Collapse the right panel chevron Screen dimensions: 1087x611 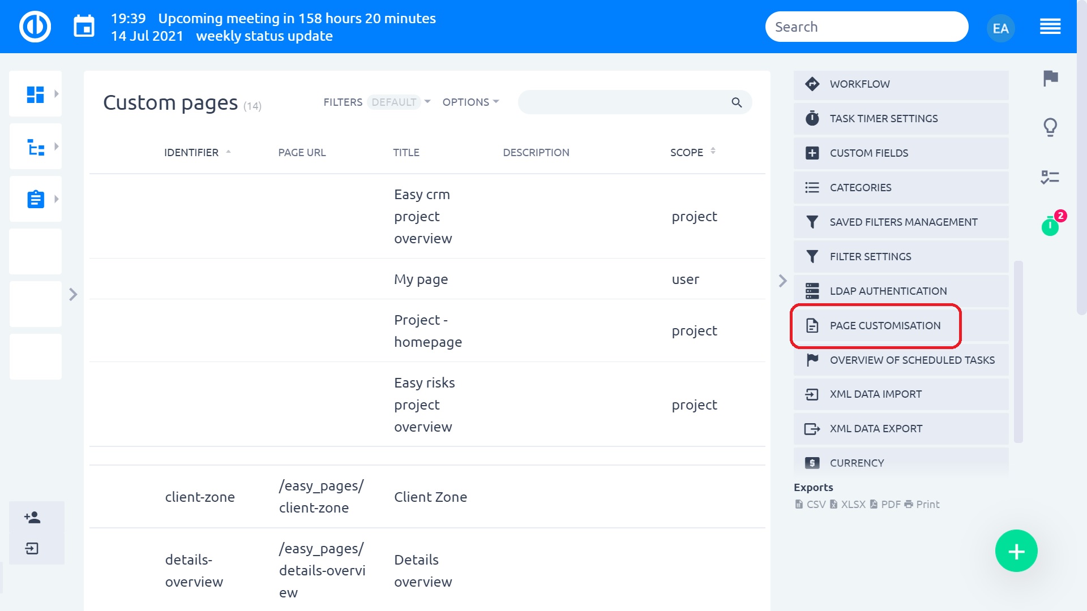[x=782, y=281]
